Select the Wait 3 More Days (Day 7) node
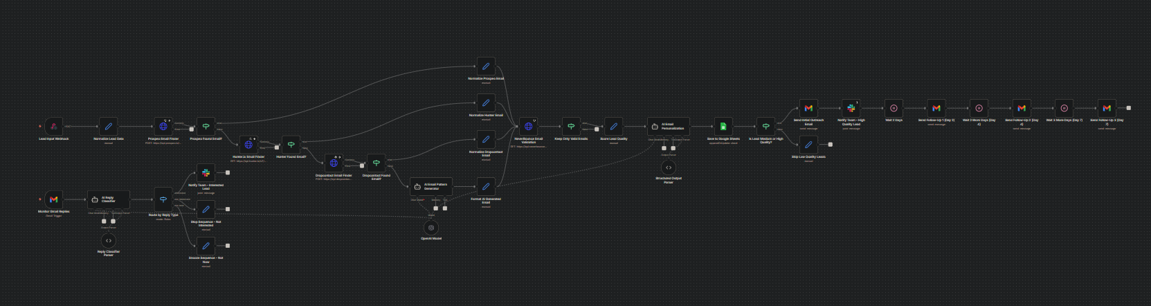Viewport: 1151px width, 306px height. pos(1064,108)
